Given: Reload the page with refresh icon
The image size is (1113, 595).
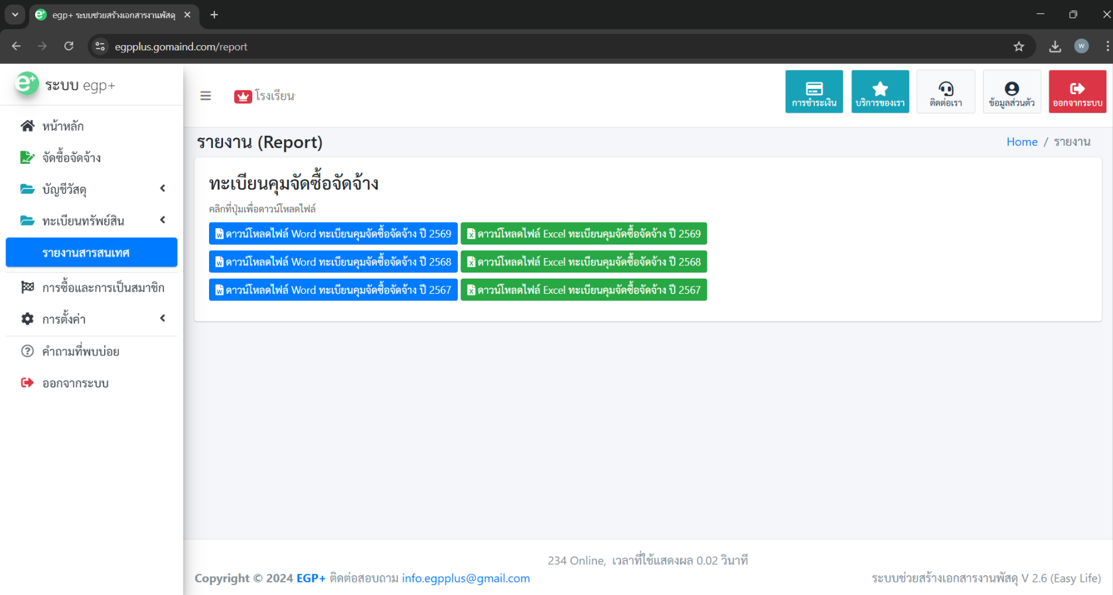Looking at the screenshot, I should (x=69, y=46).
